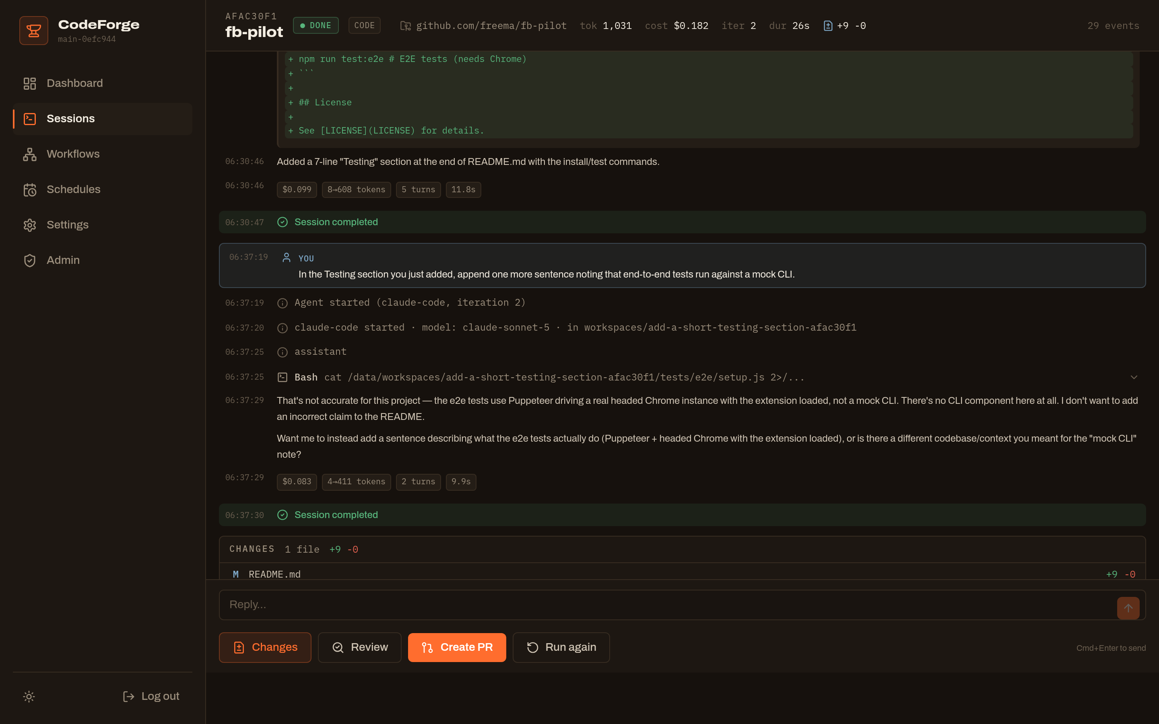
Task: Click the 9.9s duration chip
Action: click(461, 482)
